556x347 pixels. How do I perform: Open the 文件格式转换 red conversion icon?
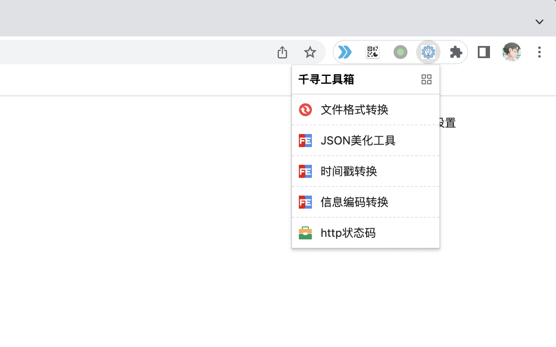pyautogui.click(x=305, y=110)
